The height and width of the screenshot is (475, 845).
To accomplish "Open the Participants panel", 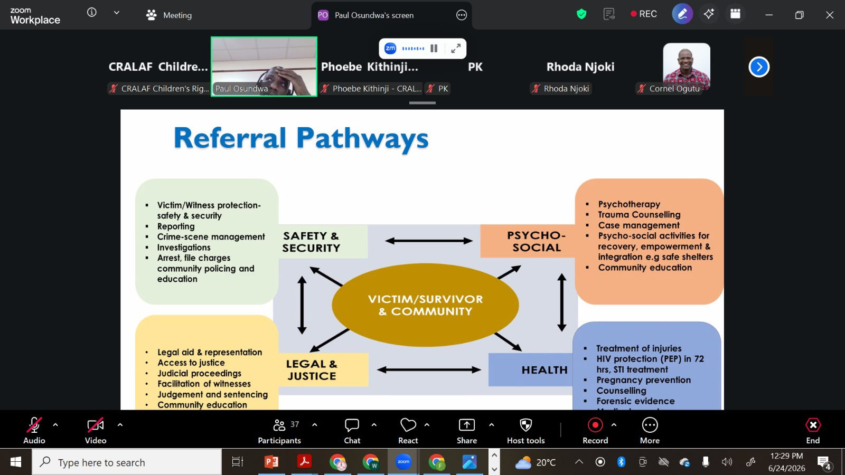I will point(279,431).
